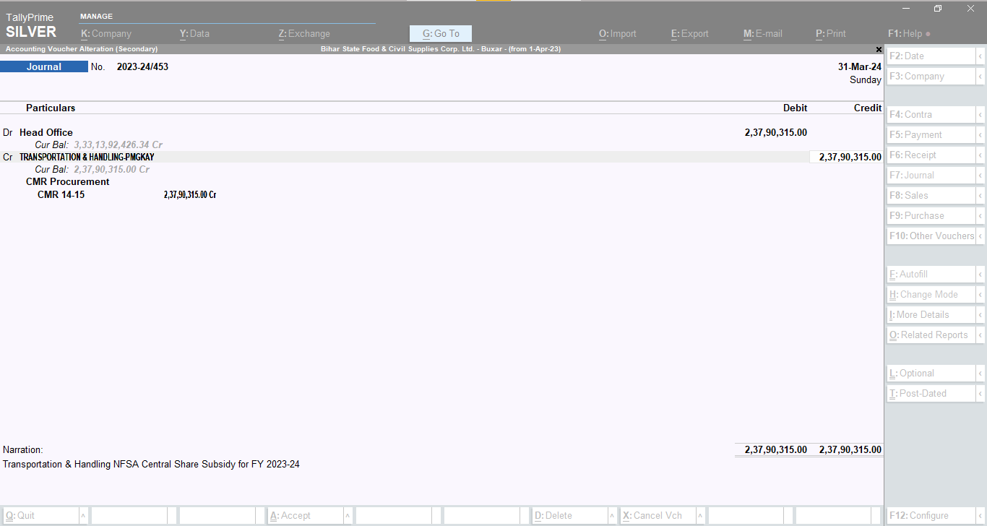Screen dimensions: 987x526
Task: Click the F2: Date button
Action: pos(931,56)
